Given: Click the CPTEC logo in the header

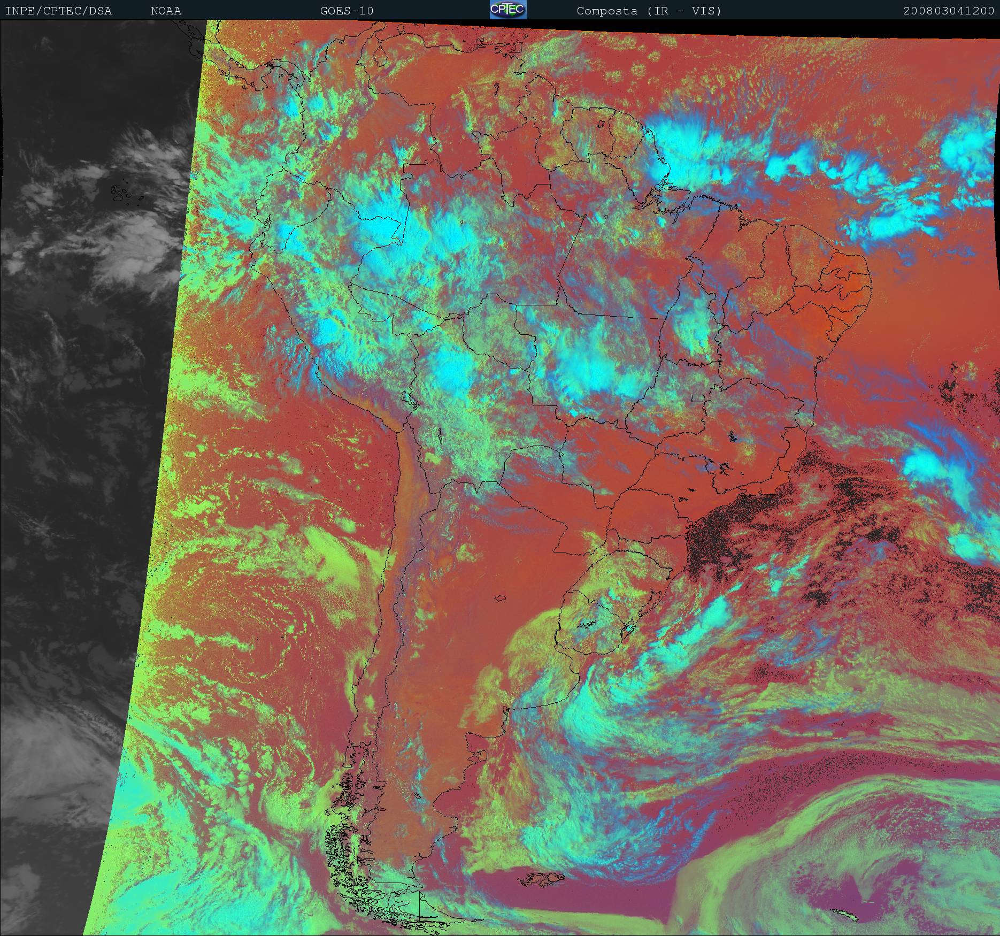Looking at the screenshot, I should (x=507, y=10).
